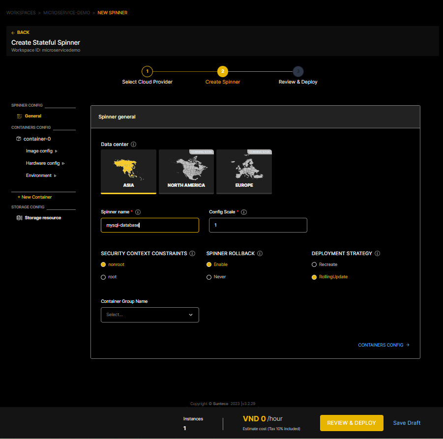Click the Save Draft link
This screenshot has width=443, height=439.
407,423
